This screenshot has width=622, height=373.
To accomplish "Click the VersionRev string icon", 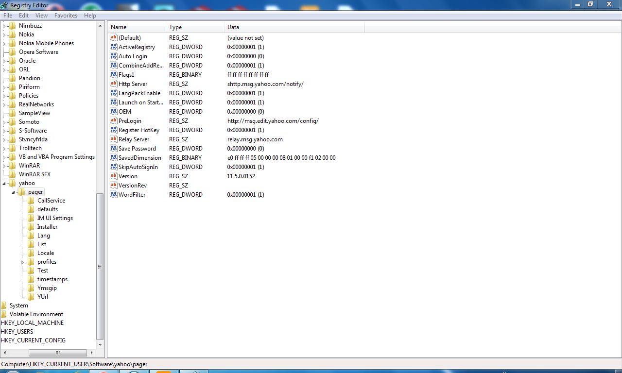I will coord(114,186).
